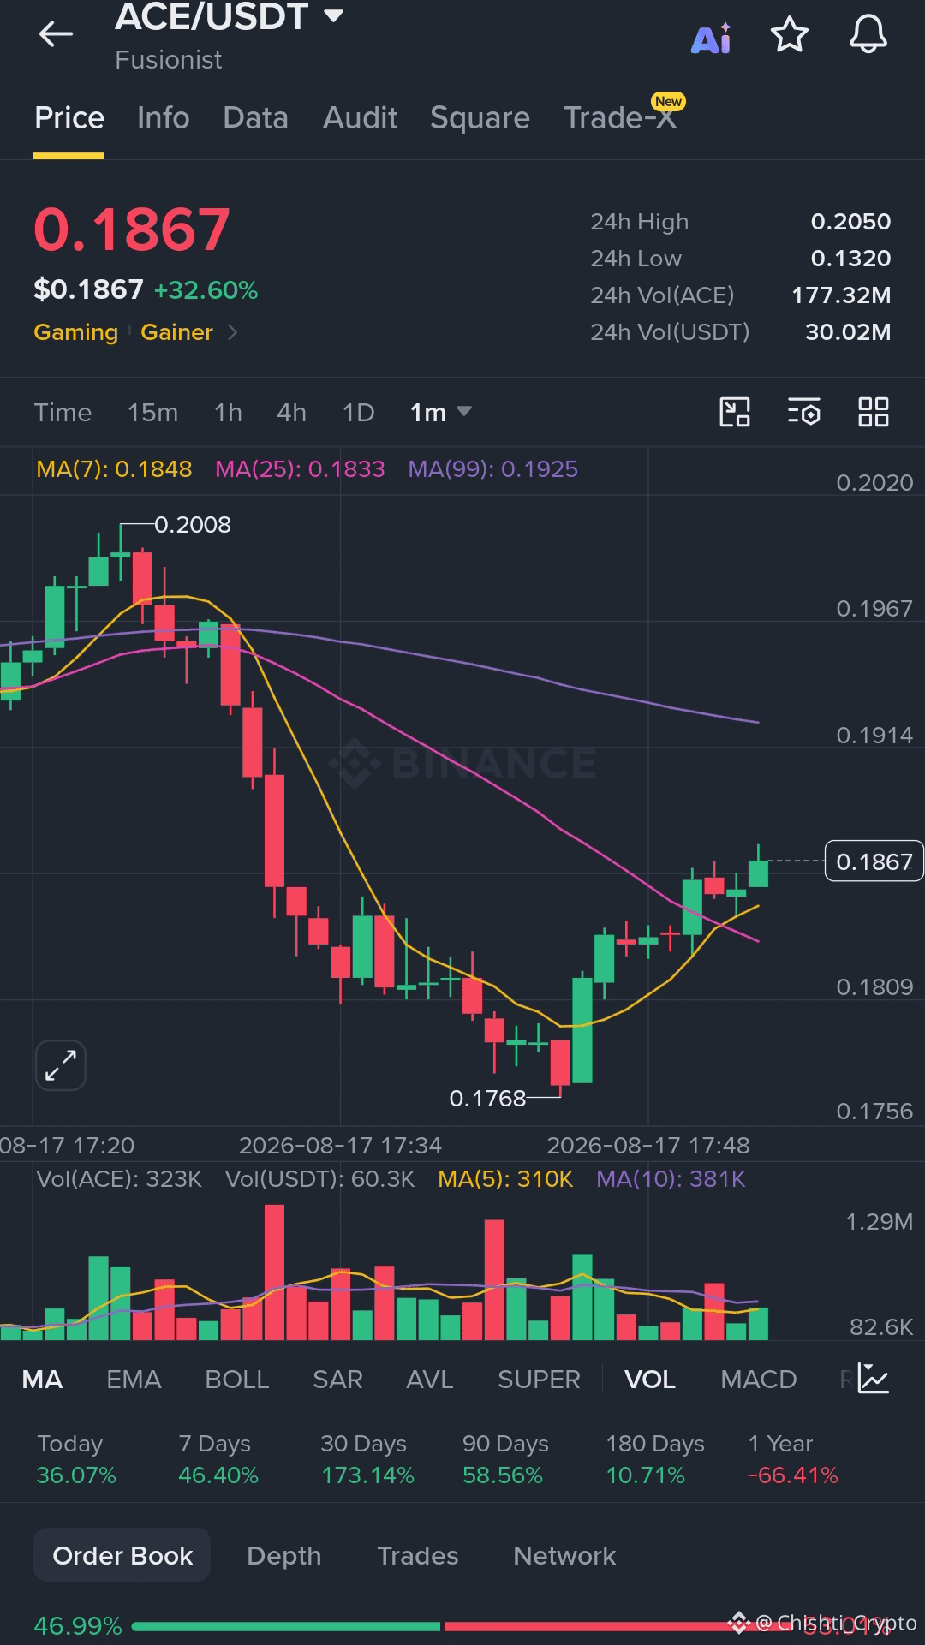Tap the 24h Low value 0.1320

pyautogui.click(x=850, y=259)
